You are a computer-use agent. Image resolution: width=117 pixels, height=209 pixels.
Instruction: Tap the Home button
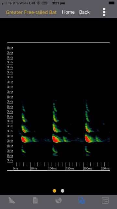pyautogui.click(x=68, y=12)
